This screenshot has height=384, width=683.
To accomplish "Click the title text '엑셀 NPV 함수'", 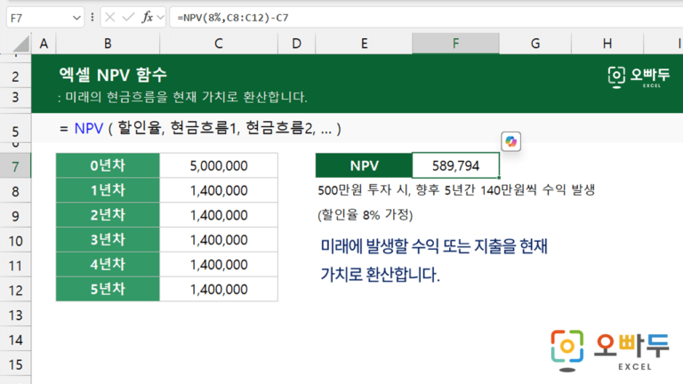I will pos(113,75).
